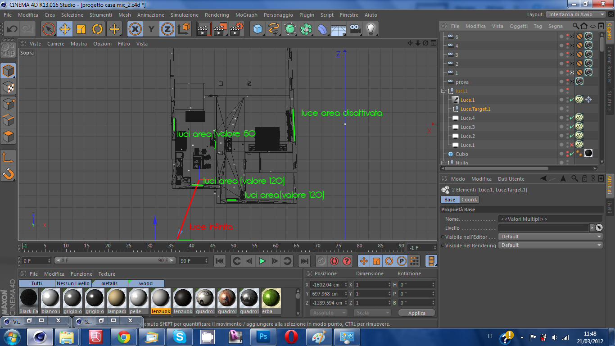The height and width of the screenshot is (346, 615).
Task: Toggle the Z axis lock
Action: click(167, 30)
